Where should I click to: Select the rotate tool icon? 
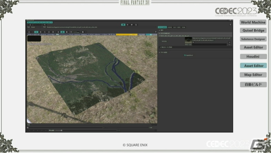(45, 32)
